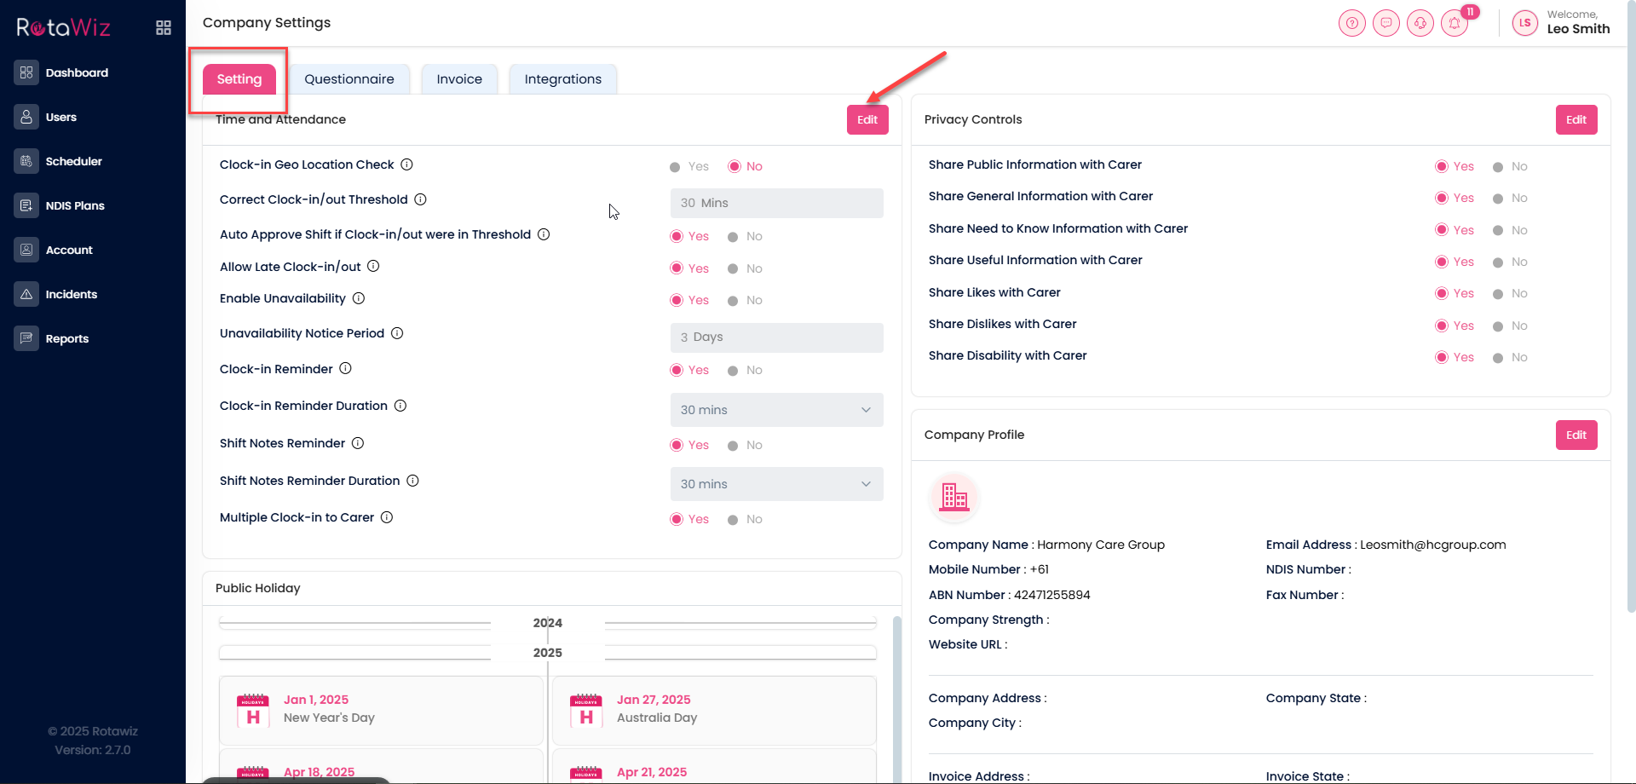Screen dimensions: 1636x784
Task: Edit the Time and Attendance settings
Action: [867, 120]
